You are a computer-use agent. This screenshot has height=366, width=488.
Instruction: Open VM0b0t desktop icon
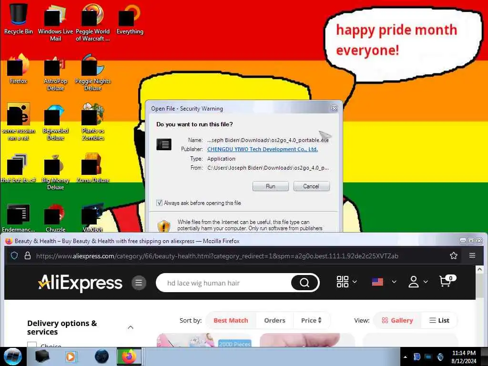click(x=92, y=217)
